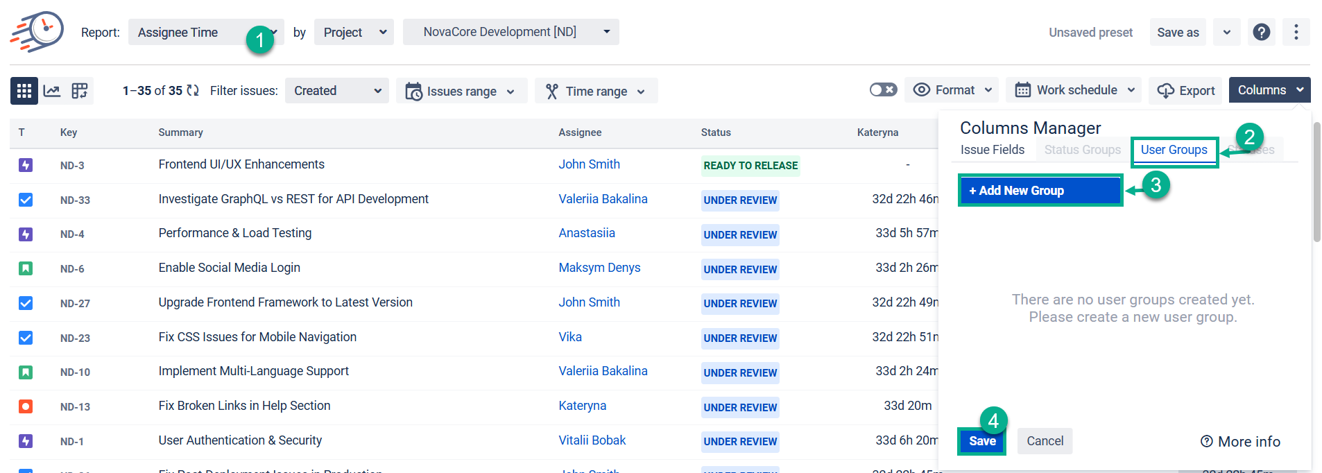Click the Add New Group button
Viewport: 1322px width, 473px height.
1040,191
